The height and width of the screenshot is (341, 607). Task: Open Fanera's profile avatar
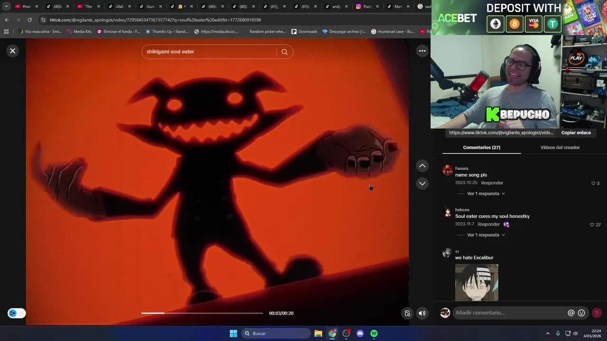tap(447, 170)
